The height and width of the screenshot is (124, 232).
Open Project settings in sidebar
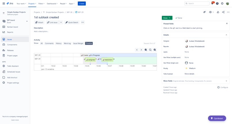point(15,83)
